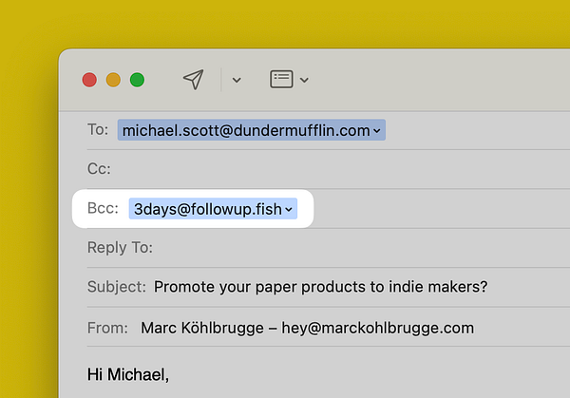Click the "Bcc:" field label
This screenshot has width=570, height=398.
click(103, 209)
